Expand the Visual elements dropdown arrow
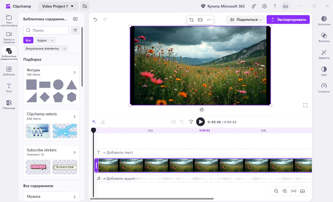333x202 pixels. 65,48
